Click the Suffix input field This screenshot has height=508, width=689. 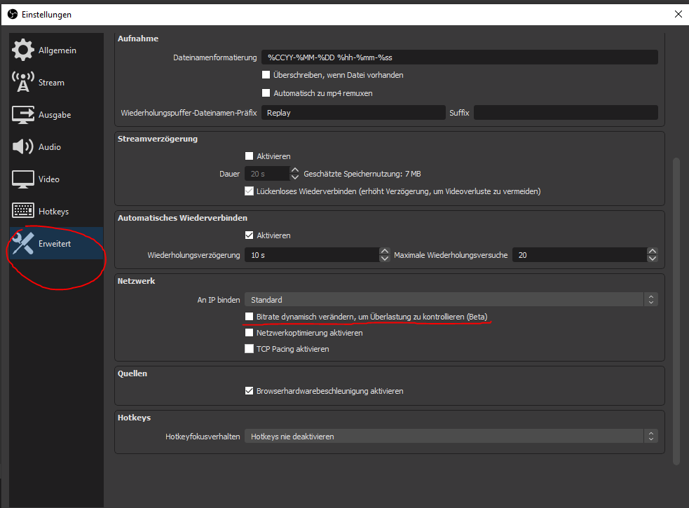pyautogui.click(x=566, y=113)
